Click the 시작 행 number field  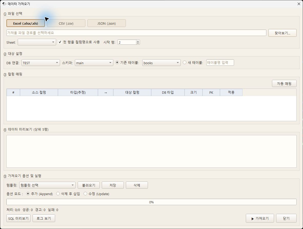click(127, 42)
